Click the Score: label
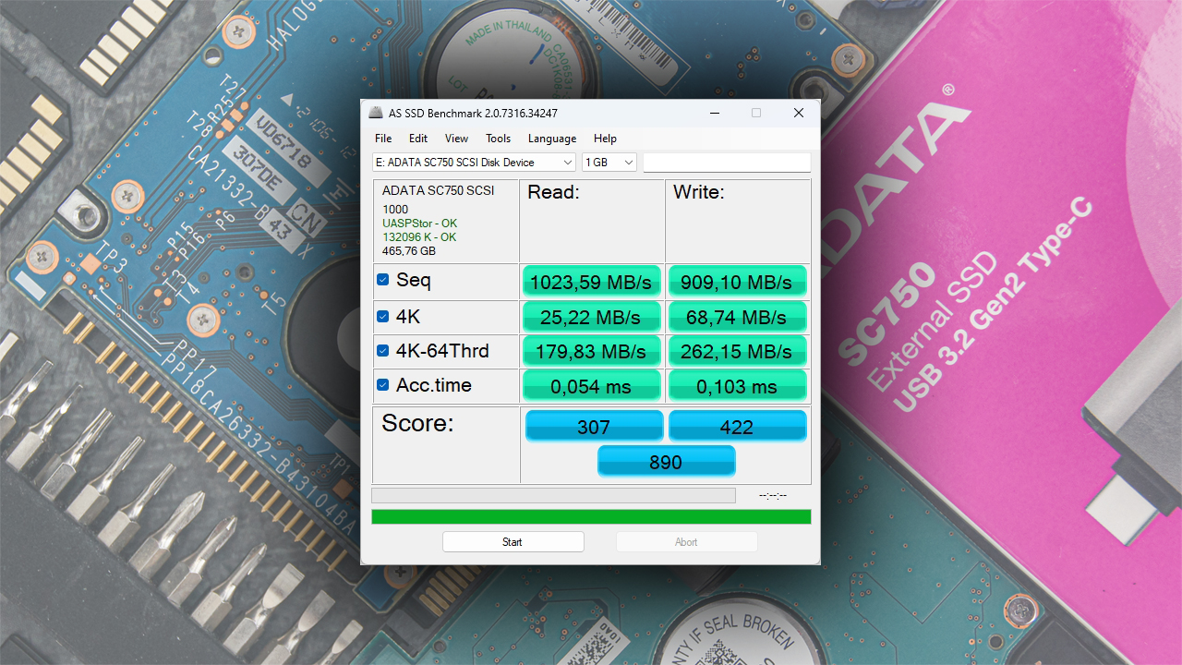Image resolution: width=1182 pixels, height=665 pixels. [x=418, y=424]
